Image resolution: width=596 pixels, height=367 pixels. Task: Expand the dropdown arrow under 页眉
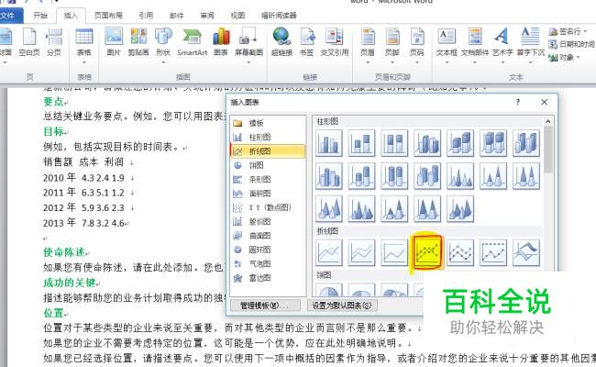[367, 62]
